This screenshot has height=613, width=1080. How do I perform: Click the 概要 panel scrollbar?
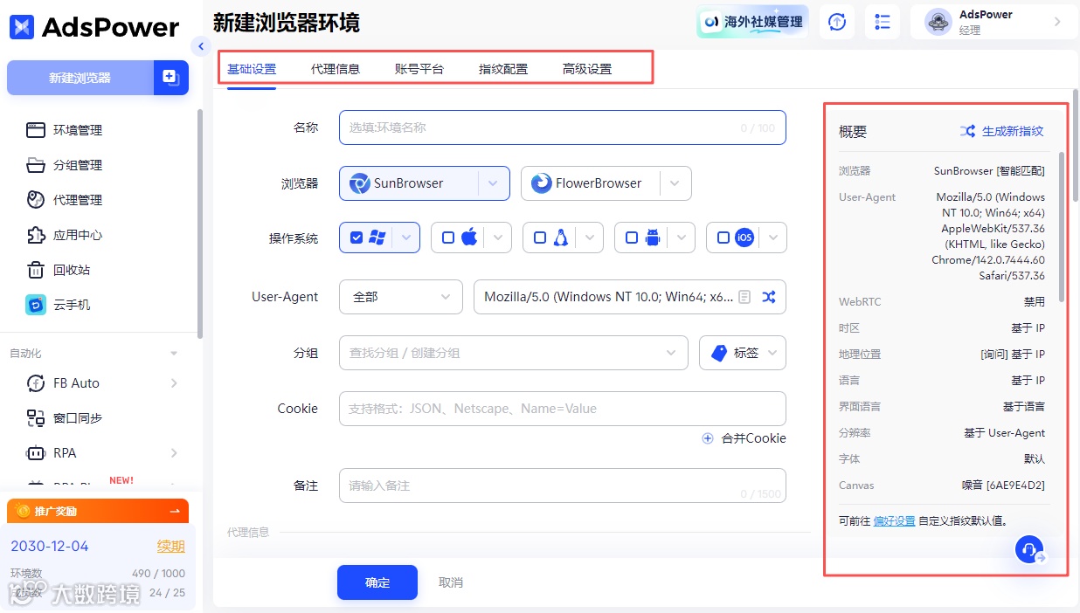pyautogui.click(x=1062, y=227)
